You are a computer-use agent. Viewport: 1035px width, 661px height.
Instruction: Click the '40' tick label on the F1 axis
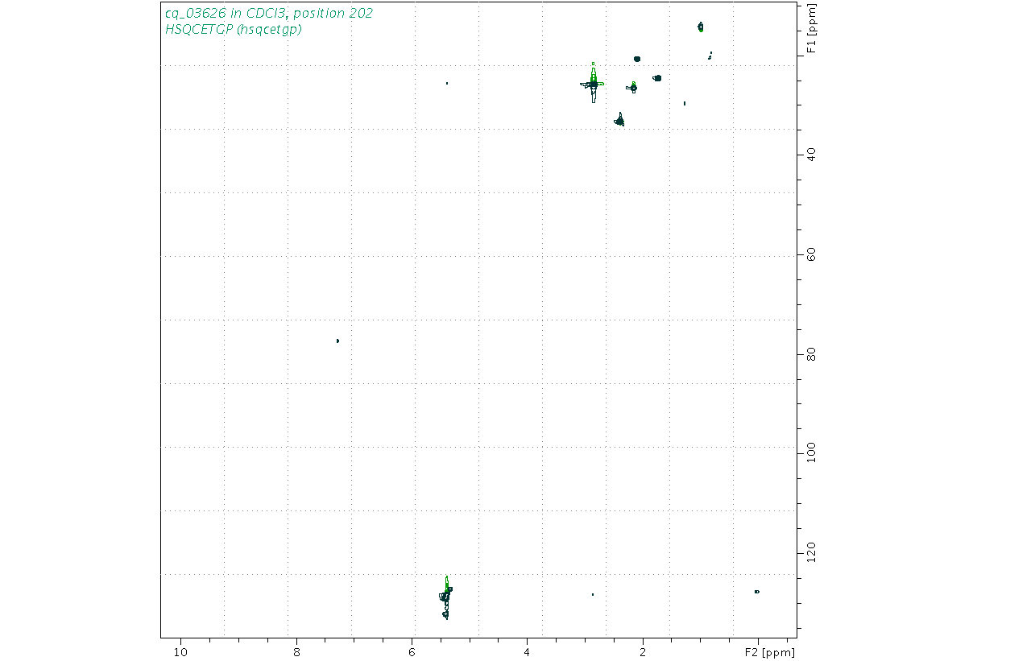[x=811, y=154]
